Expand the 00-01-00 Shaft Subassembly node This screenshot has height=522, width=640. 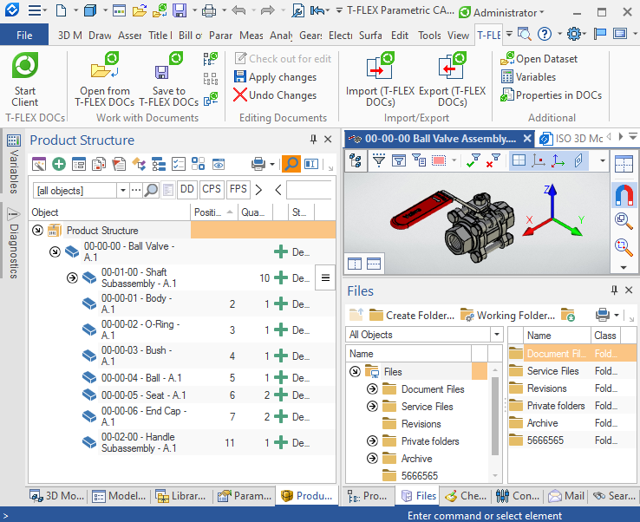coord(72,278)
